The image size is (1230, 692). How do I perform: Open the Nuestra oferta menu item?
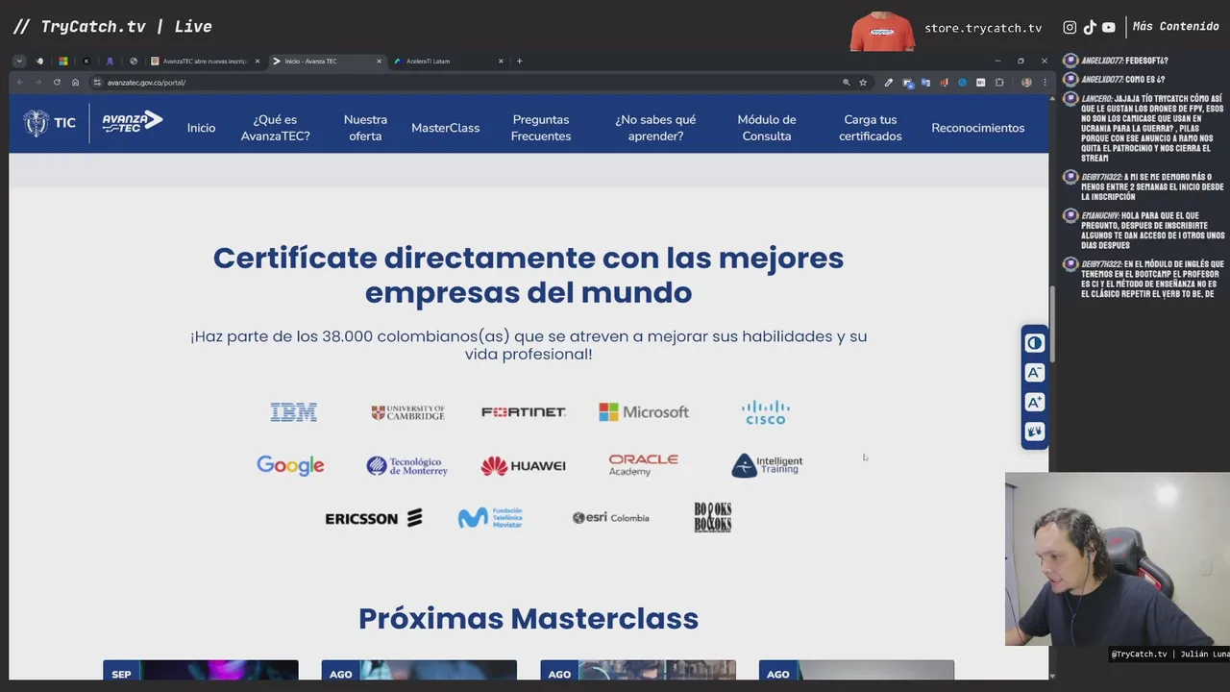365,128
